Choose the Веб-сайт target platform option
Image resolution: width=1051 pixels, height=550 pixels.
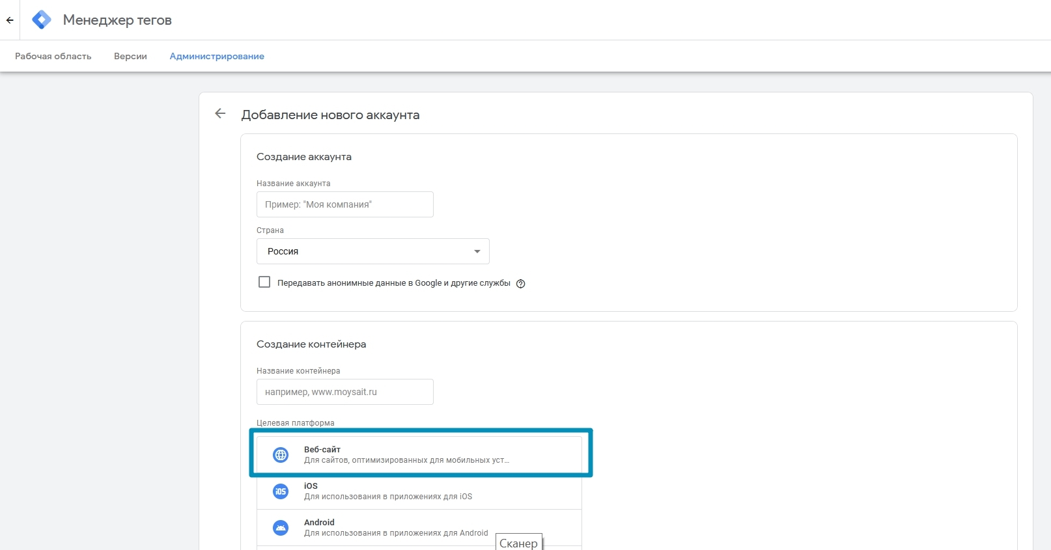[x=419, y=454]
